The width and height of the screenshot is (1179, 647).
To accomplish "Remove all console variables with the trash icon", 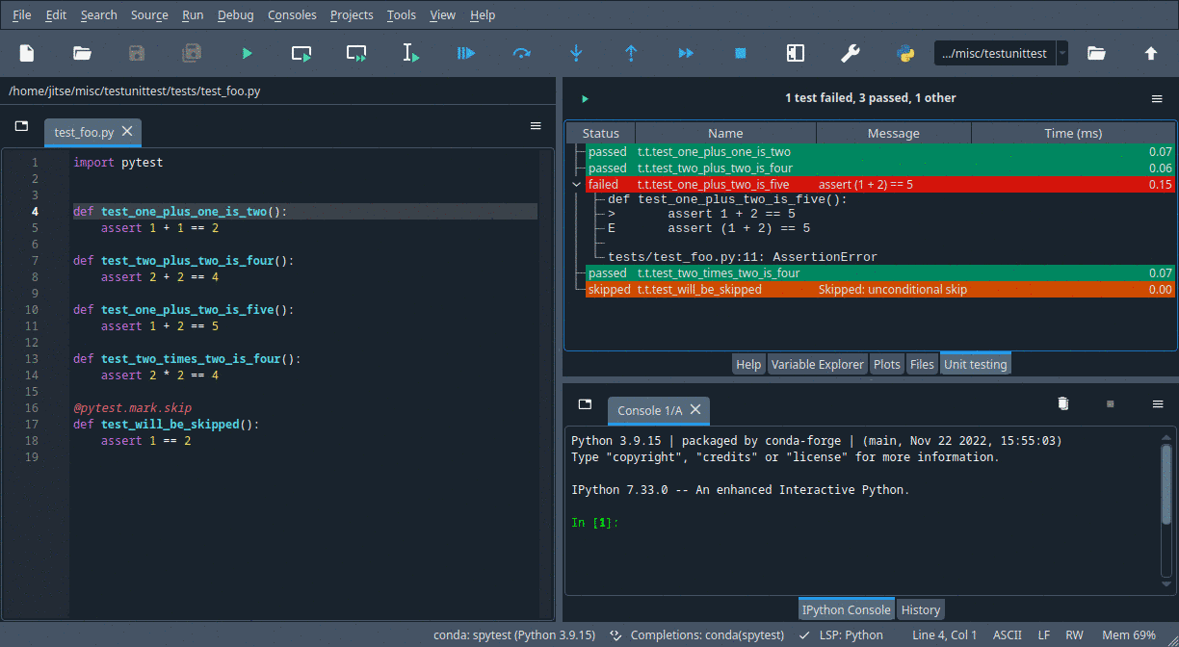I will [x=1062, y=403].
